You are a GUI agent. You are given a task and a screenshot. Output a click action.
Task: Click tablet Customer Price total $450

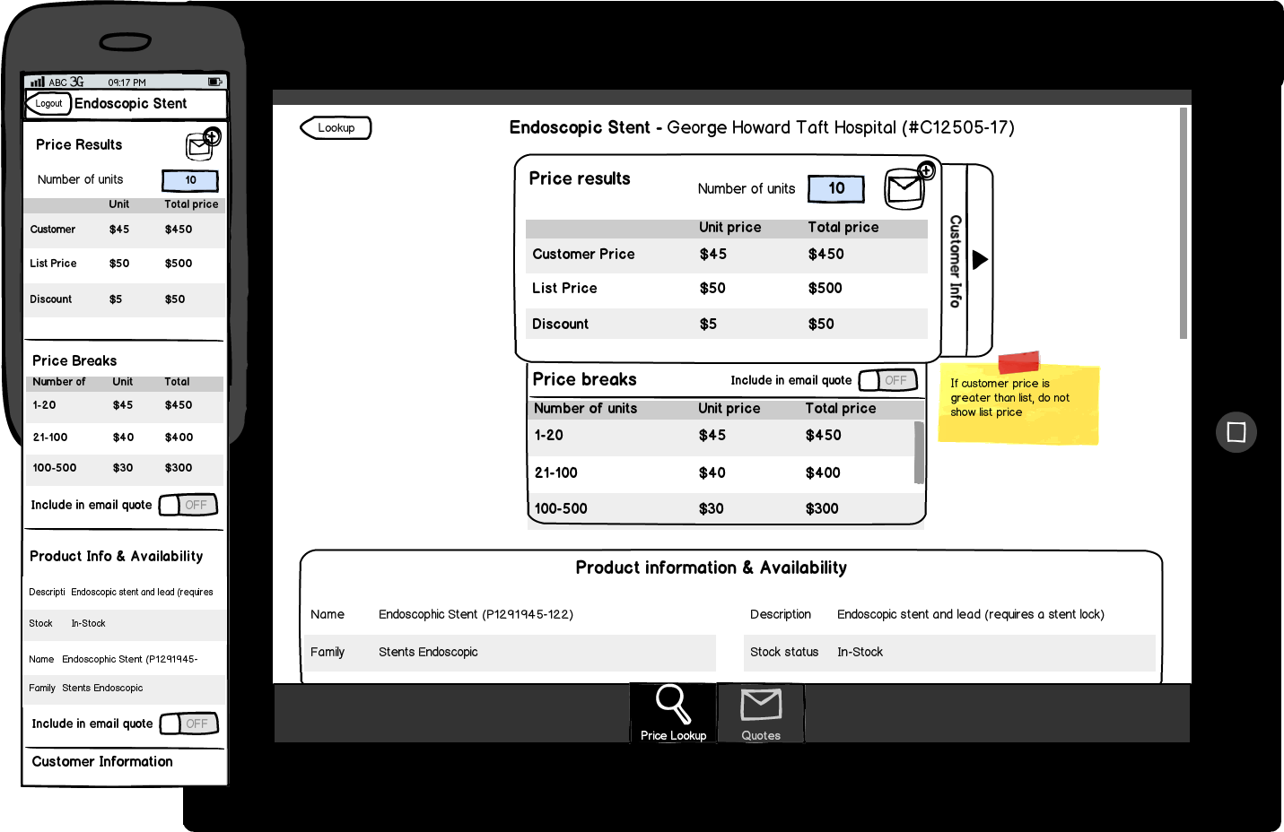(x=825, y=255)
